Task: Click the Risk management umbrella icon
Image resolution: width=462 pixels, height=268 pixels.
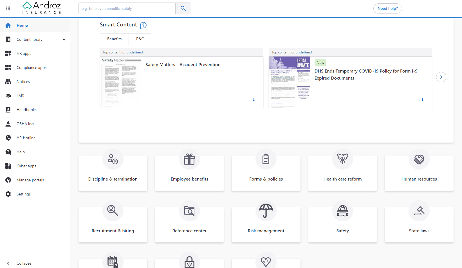Action: click(x=266, y=211)
